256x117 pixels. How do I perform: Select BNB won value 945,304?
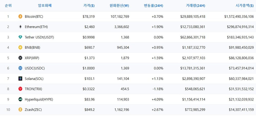[123, 47]
